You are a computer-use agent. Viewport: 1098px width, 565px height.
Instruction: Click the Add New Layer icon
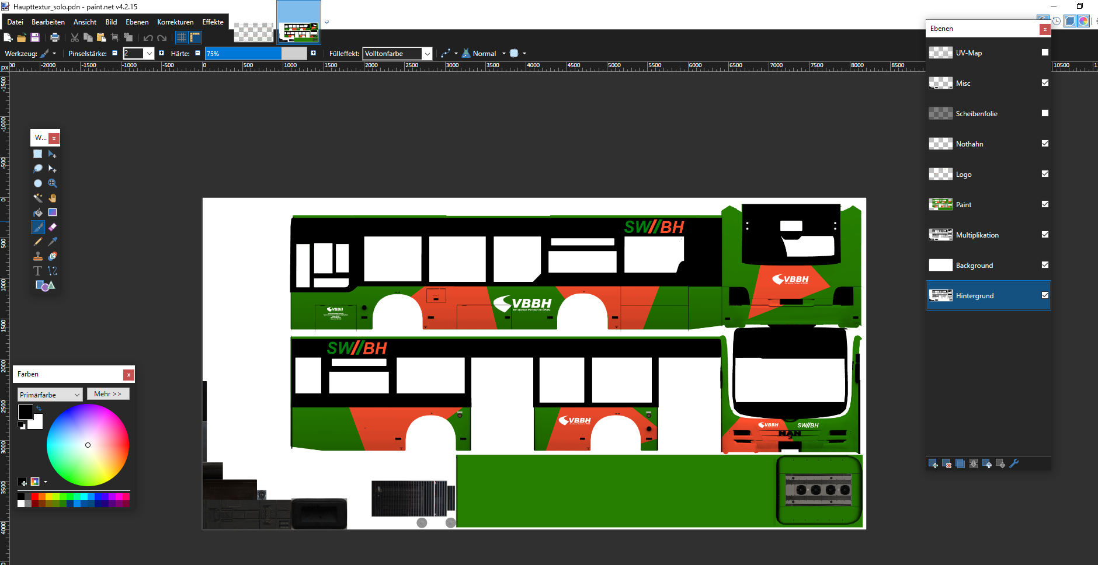933,463
